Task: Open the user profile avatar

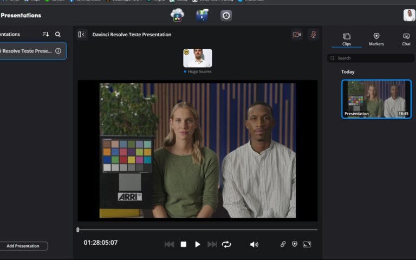Action: (x=409, y=15)
